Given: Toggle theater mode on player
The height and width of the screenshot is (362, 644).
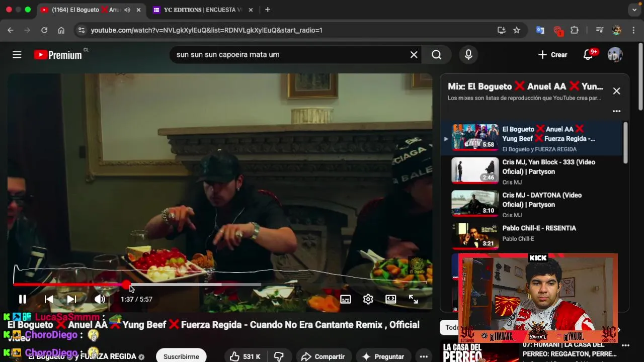Looking at the screenshot, I should (x=391, y=299).
